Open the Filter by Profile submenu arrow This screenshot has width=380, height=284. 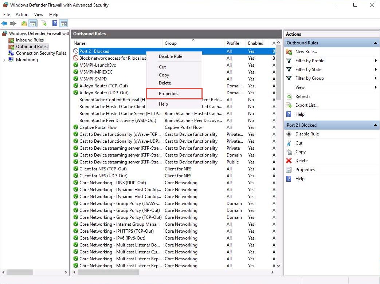pos(376,61)
